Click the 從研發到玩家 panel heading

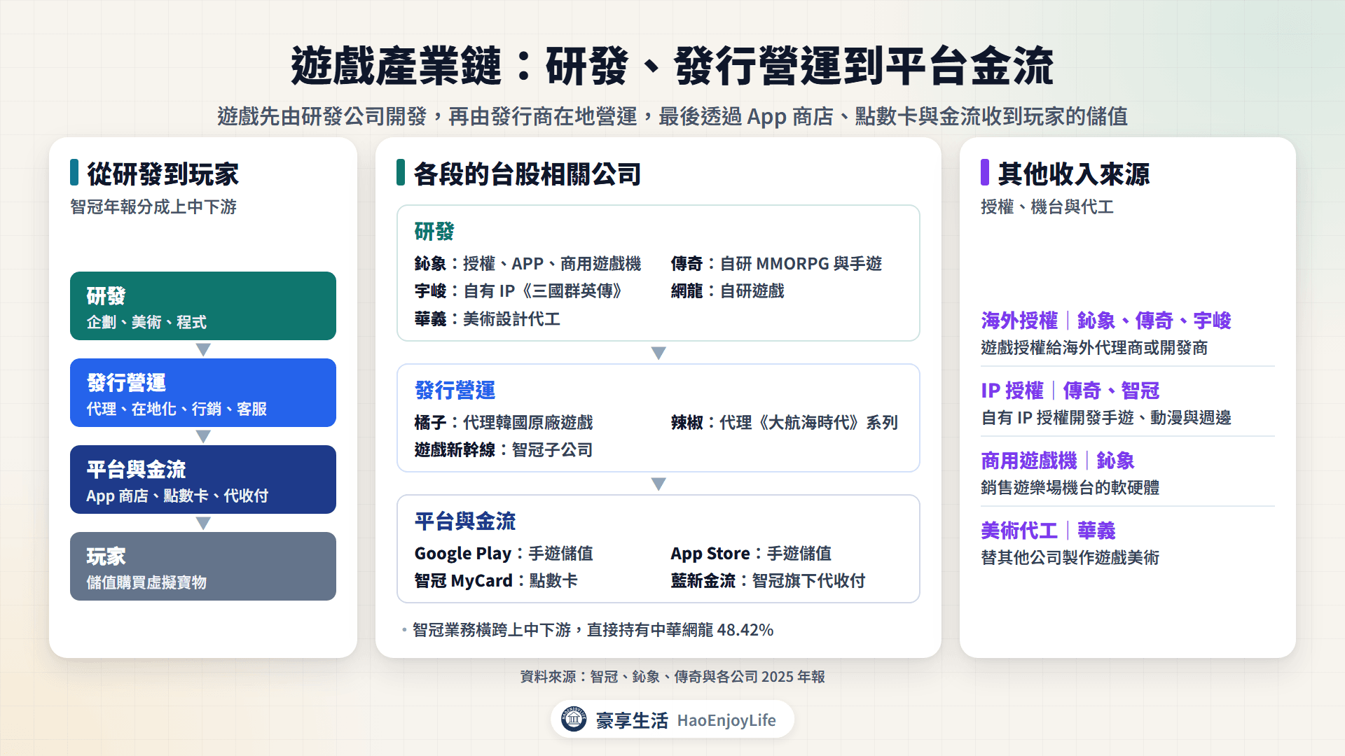point(163,174)
